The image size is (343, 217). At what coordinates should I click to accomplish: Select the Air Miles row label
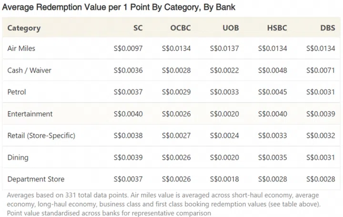click(21, 49)
